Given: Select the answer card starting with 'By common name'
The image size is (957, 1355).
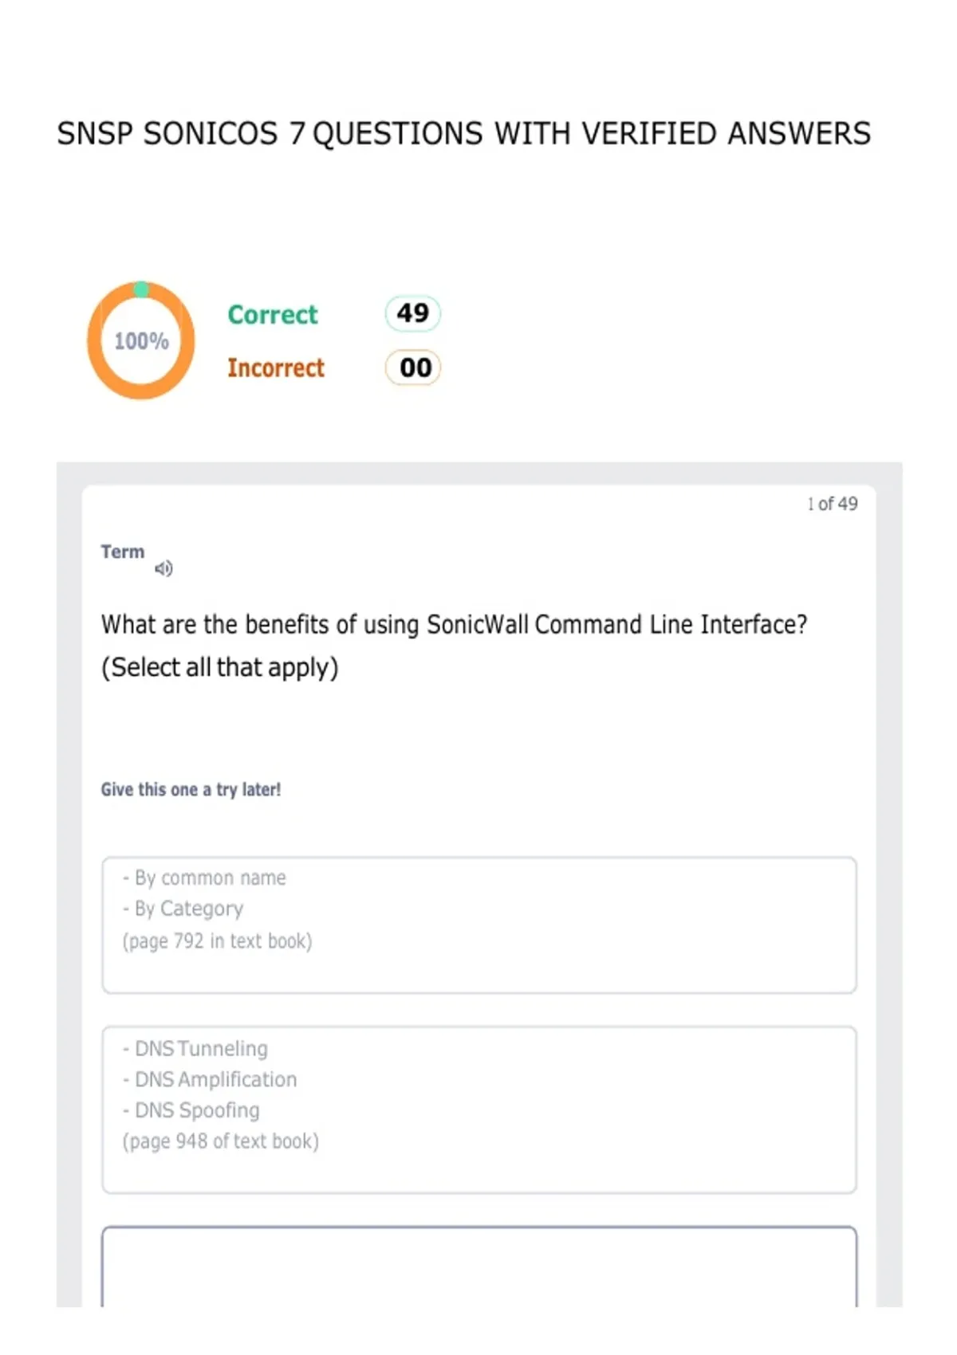Looking at the screenshot, I should coord(479,925).
